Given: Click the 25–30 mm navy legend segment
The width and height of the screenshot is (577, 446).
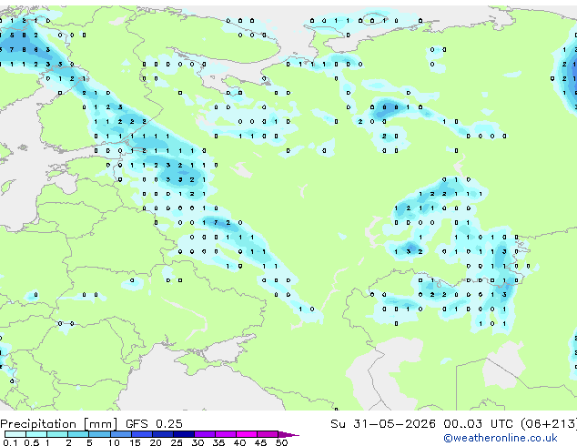Looking at the screenshot, I should click(183, 434).
